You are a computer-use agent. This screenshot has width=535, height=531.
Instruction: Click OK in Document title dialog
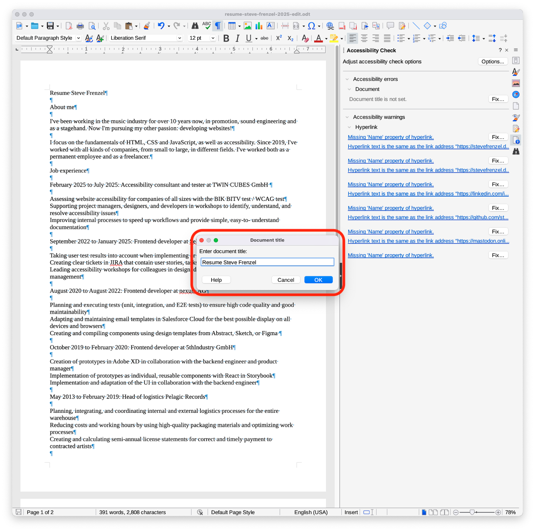click(x=318, y=280)
